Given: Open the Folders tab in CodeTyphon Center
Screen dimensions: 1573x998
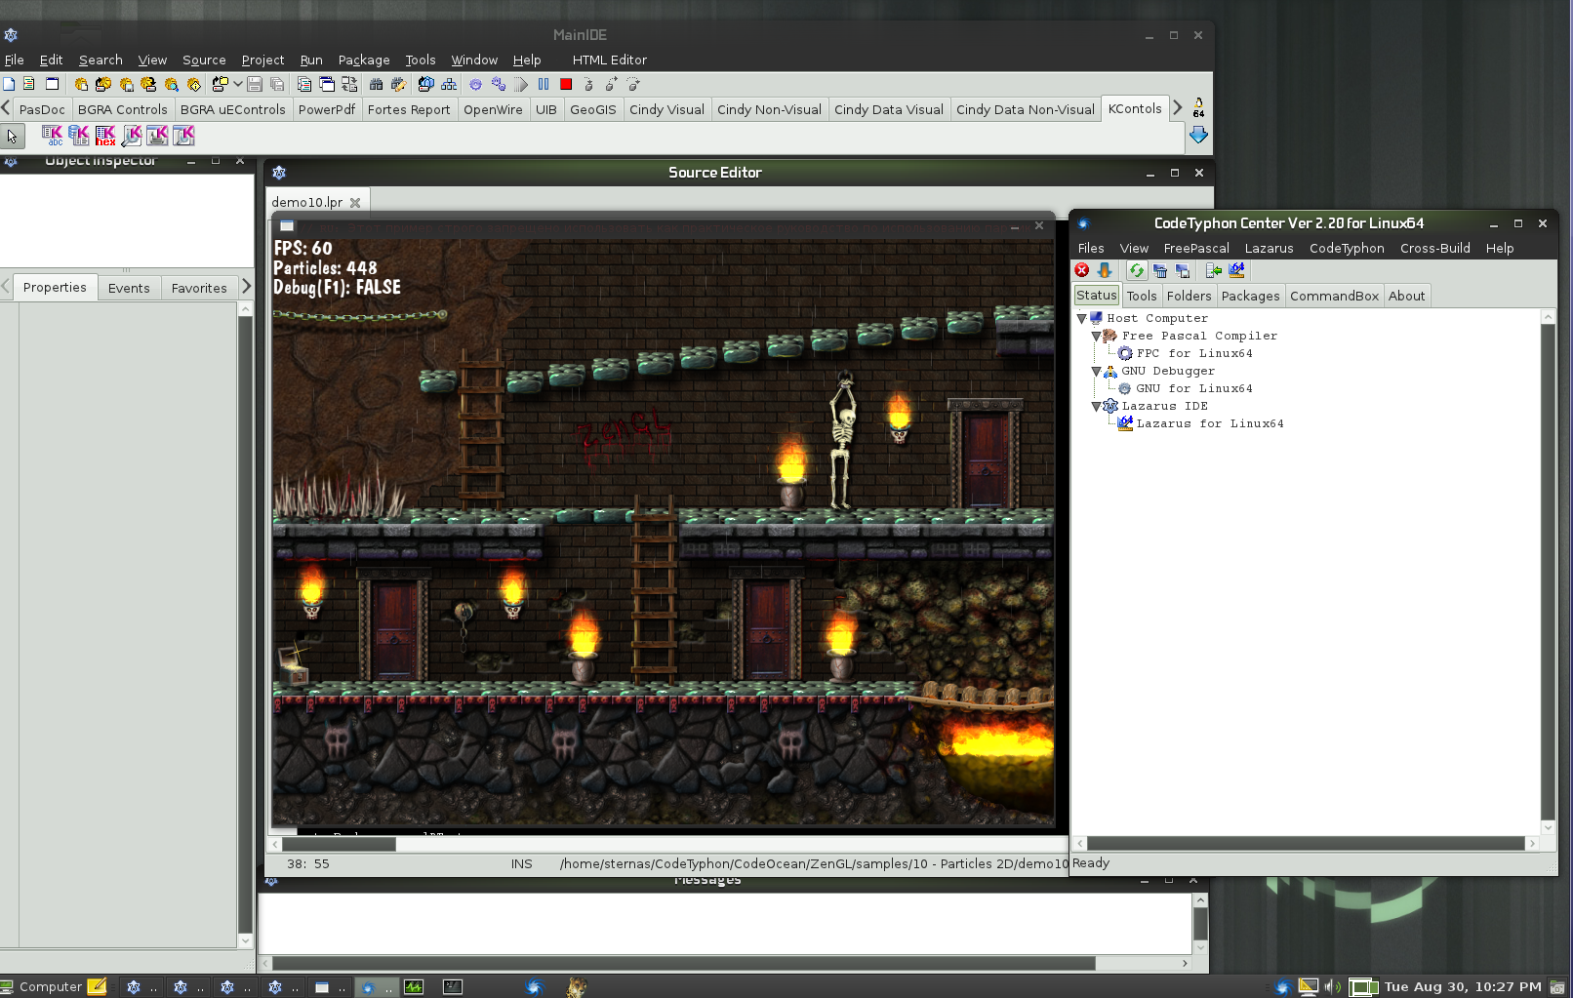Looking at the screenshot, I should 1189,297.
